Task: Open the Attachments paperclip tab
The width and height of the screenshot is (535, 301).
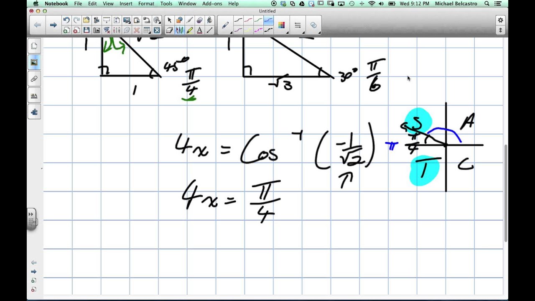Action: (34, 79)
